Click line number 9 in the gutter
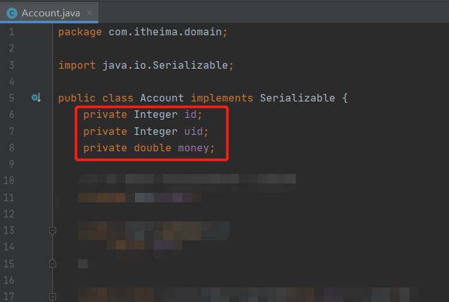449x302 pixels. pyautogui.click(x=11, y=164)
